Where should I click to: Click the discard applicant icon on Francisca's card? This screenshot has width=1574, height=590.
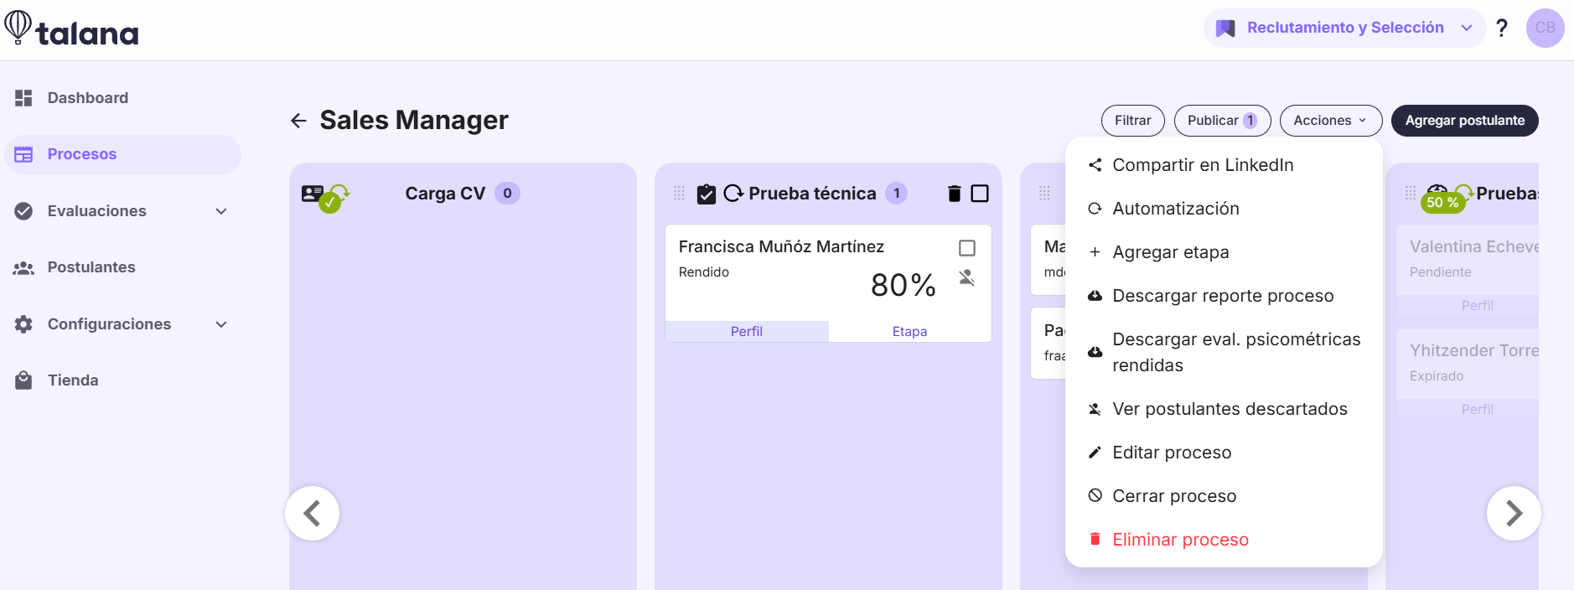[x=966, y=277]
